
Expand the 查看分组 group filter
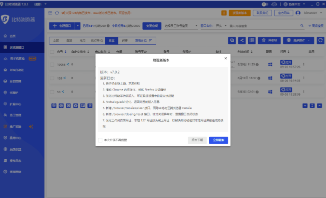click(143, 41)
